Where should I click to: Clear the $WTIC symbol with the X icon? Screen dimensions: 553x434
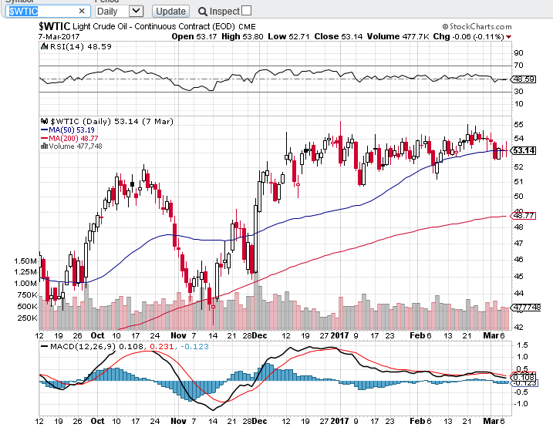[82, 12]
